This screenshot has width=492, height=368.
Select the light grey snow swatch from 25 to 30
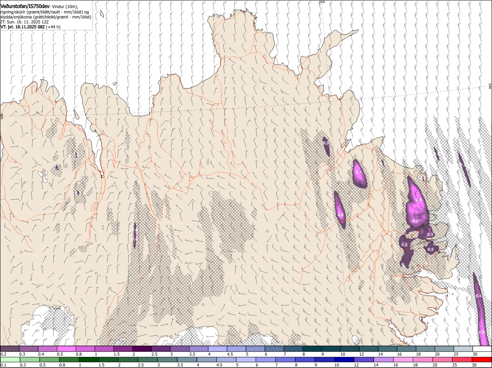pyautogui.click(x=464, y=349)
